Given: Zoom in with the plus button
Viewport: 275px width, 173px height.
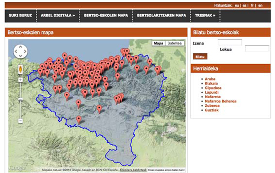Looking at the screenshot, I should coord(21,80).
